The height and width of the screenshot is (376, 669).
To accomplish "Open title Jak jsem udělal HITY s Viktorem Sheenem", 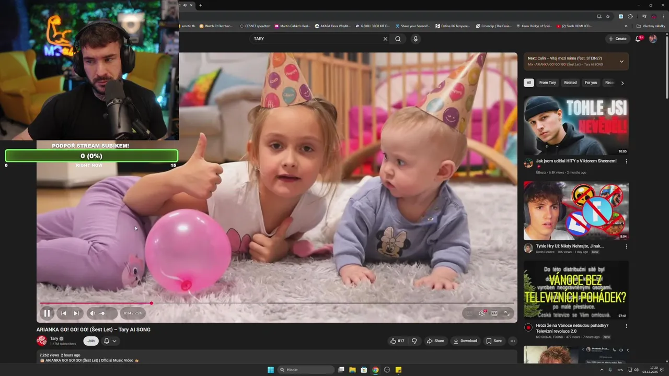I will pos(576,161).
